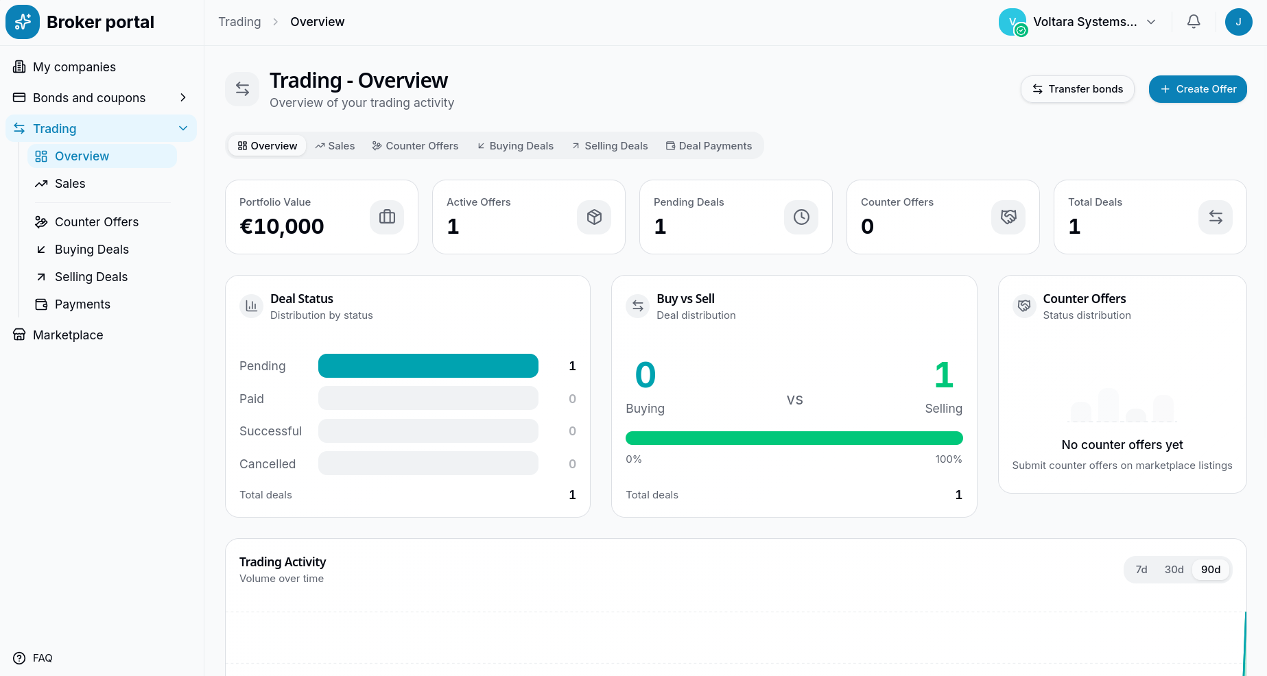Screen dimensions: 1267x676
Task: Open the notifications bell
Action: (1194, 22)
